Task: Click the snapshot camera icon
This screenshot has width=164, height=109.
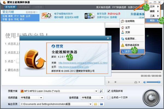Action: (x=136, y=82)
